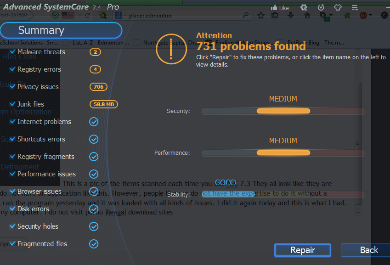Toggle the Junk files checkbox

pos(12,104)
